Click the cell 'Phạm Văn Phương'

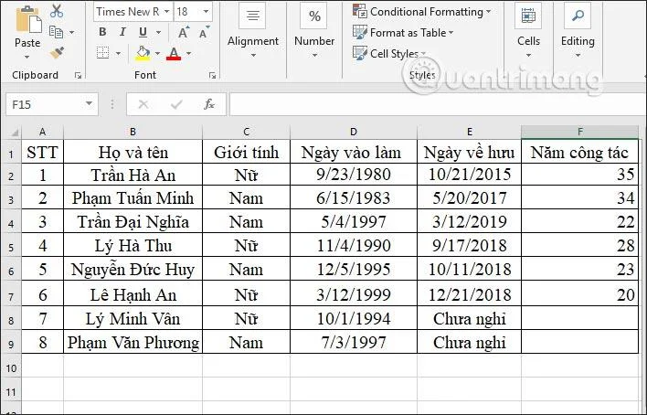coord(133,342)
